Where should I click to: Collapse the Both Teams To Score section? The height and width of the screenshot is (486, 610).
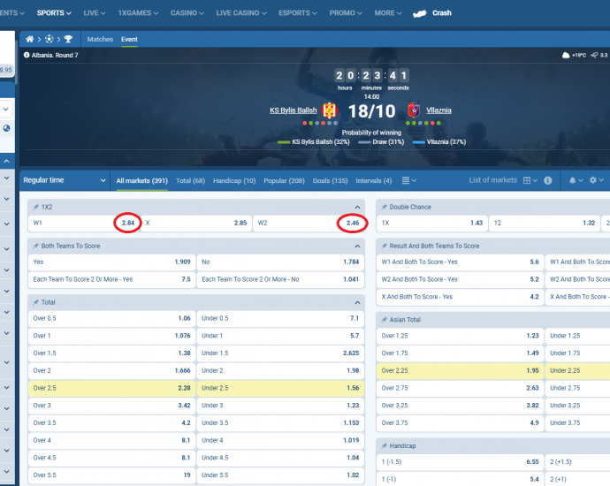[x=357, y=246]
